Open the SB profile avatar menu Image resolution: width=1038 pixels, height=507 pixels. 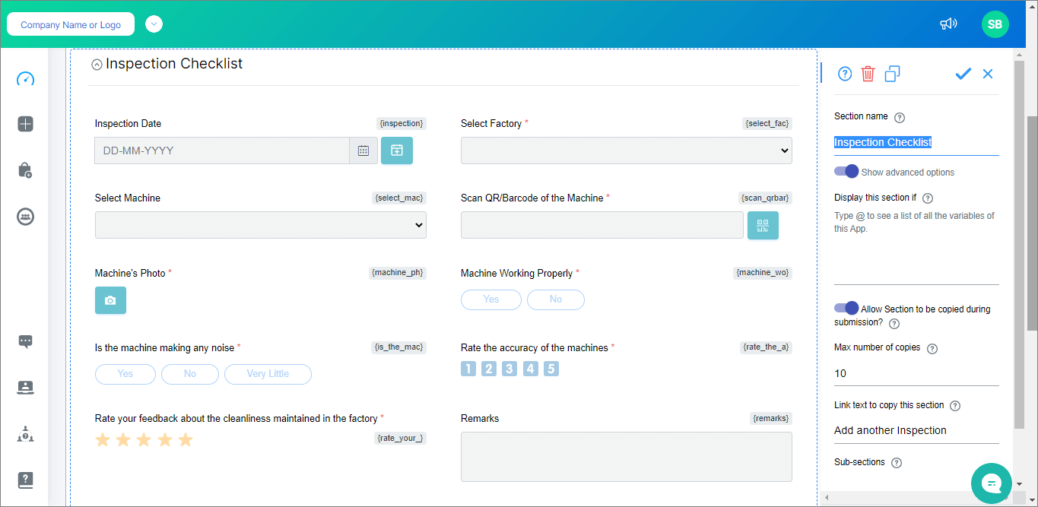click(995, 24)
